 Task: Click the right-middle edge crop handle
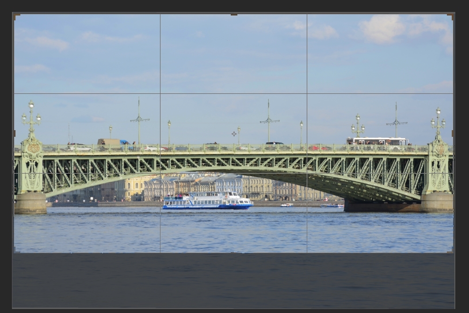(x=453, y=133)
